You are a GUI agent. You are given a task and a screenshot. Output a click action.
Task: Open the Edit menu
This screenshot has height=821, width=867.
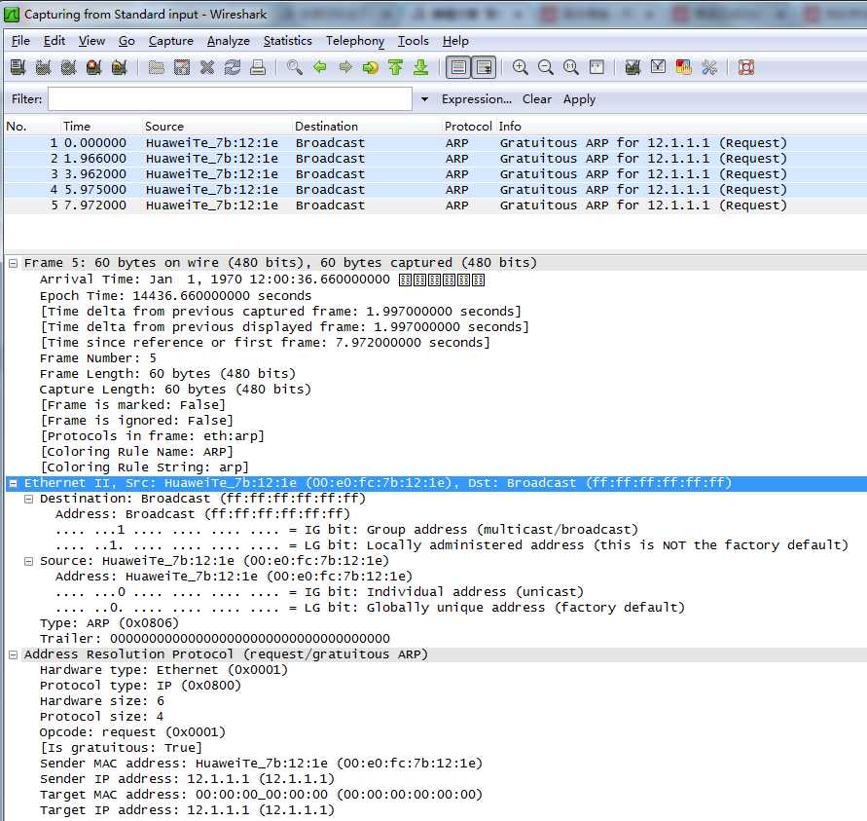[54, 41]
